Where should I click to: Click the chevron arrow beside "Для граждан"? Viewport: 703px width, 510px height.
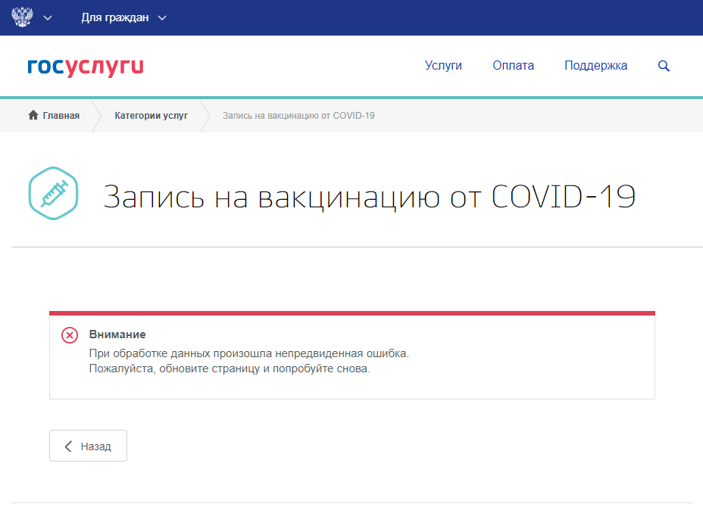pyautogui.click(x=162, y=18)
